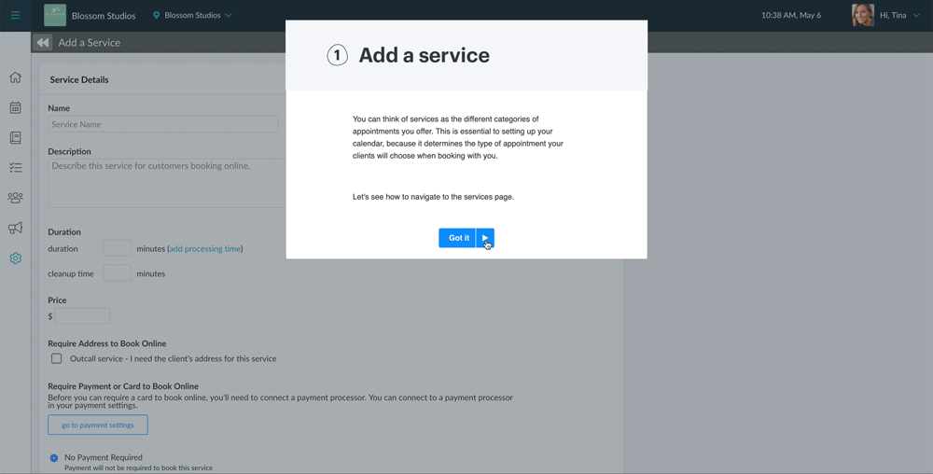Click the Blossom Studios logo thumbnail
Image resolution: width=933 pixels, height=474 pixels.
pos(55,16)
